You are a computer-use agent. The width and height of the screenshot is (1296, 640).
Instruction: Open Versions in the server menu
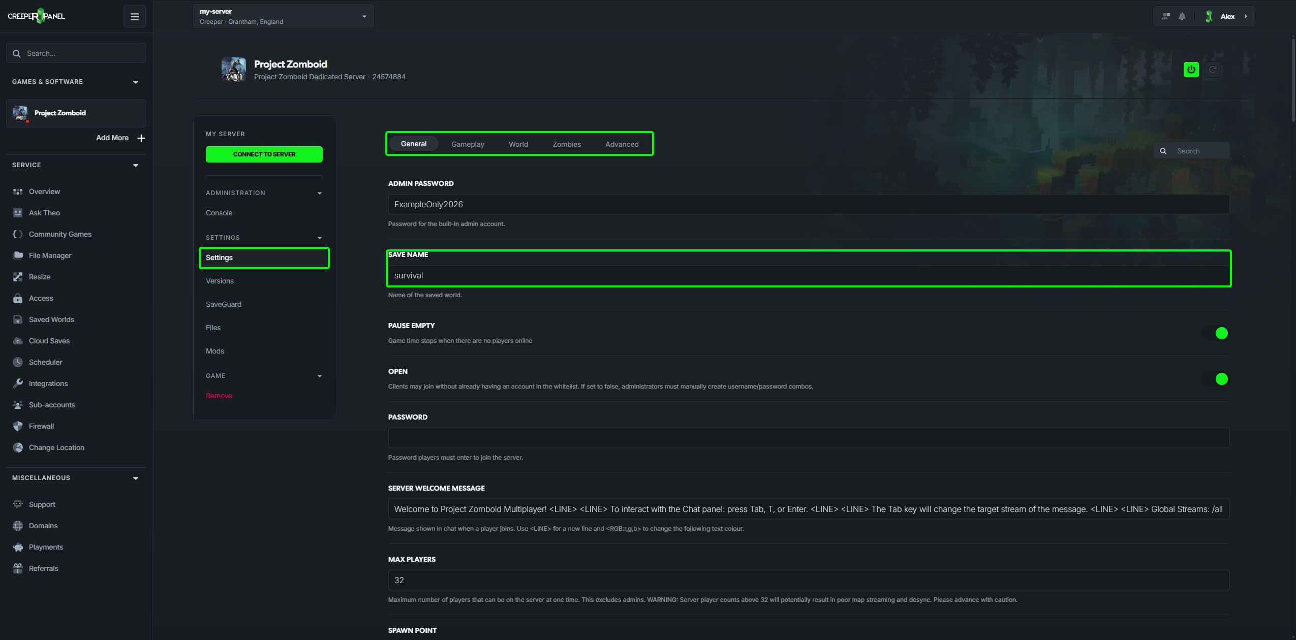[x=220, y=281]
